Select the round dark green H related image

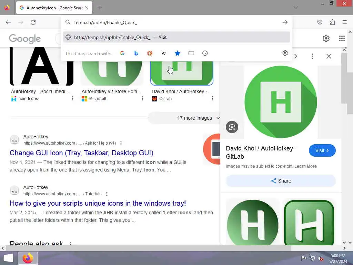click(x=253, y=222)
